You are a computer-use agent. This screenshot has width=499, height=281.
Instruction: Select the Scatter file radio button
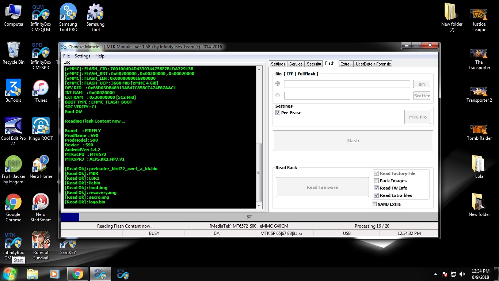click(278, 95)
